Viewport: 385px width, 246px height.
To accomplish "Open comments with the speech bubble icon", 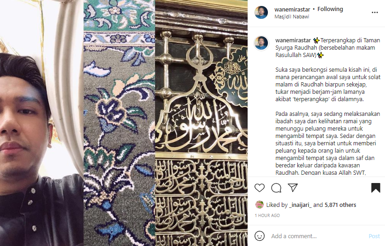I will [276, 188].
